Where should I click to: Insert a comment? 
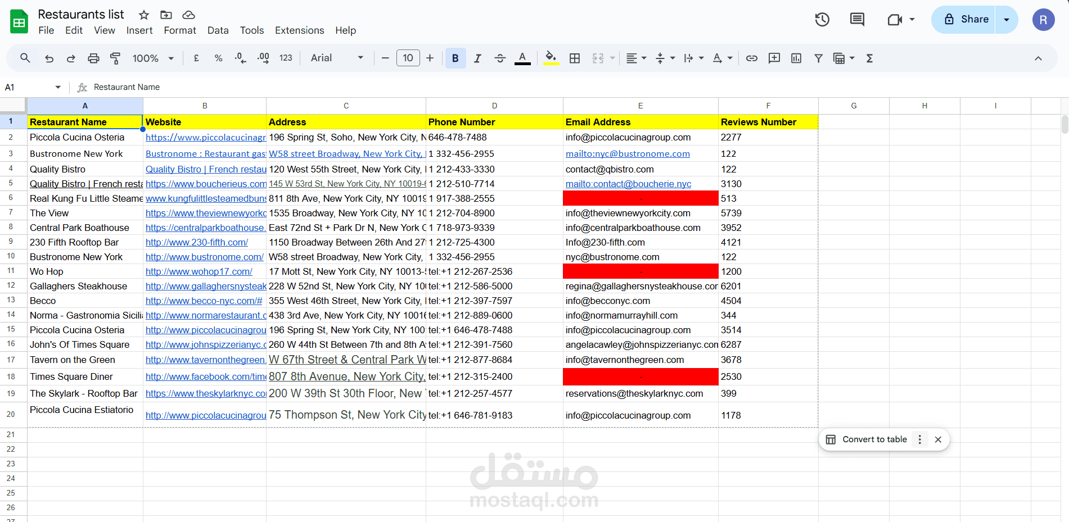click(774, 58)
